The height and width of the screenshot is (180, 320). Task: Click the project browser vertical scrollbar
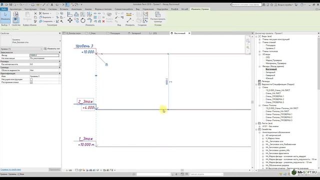[318, 63]
